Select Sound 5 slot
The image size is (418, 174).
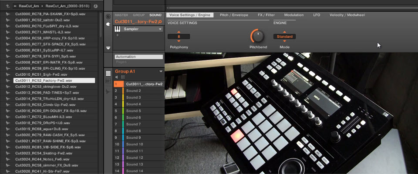(139, 111)
